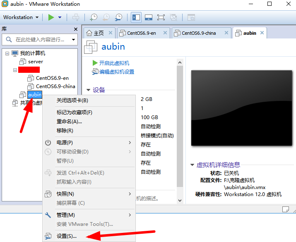Click 编辑虚拟机设置 link

click(117, 72)
